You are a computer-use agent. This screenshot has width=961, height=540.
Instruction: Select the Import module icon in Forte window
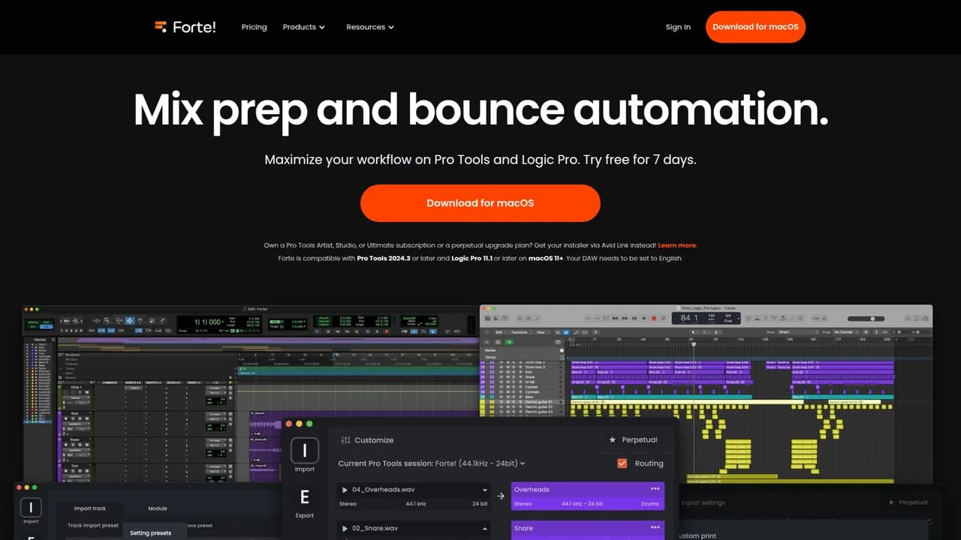click(304, 451)
